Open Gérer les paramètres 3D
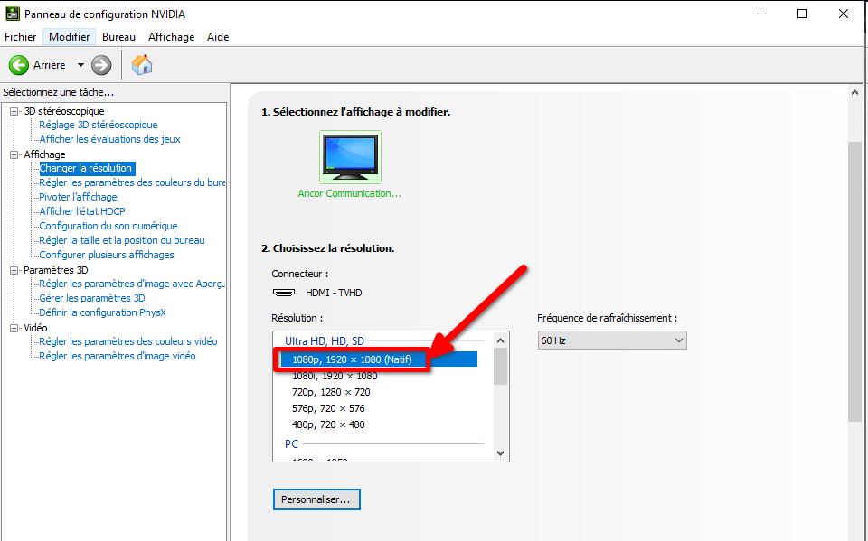 (92, 298)
